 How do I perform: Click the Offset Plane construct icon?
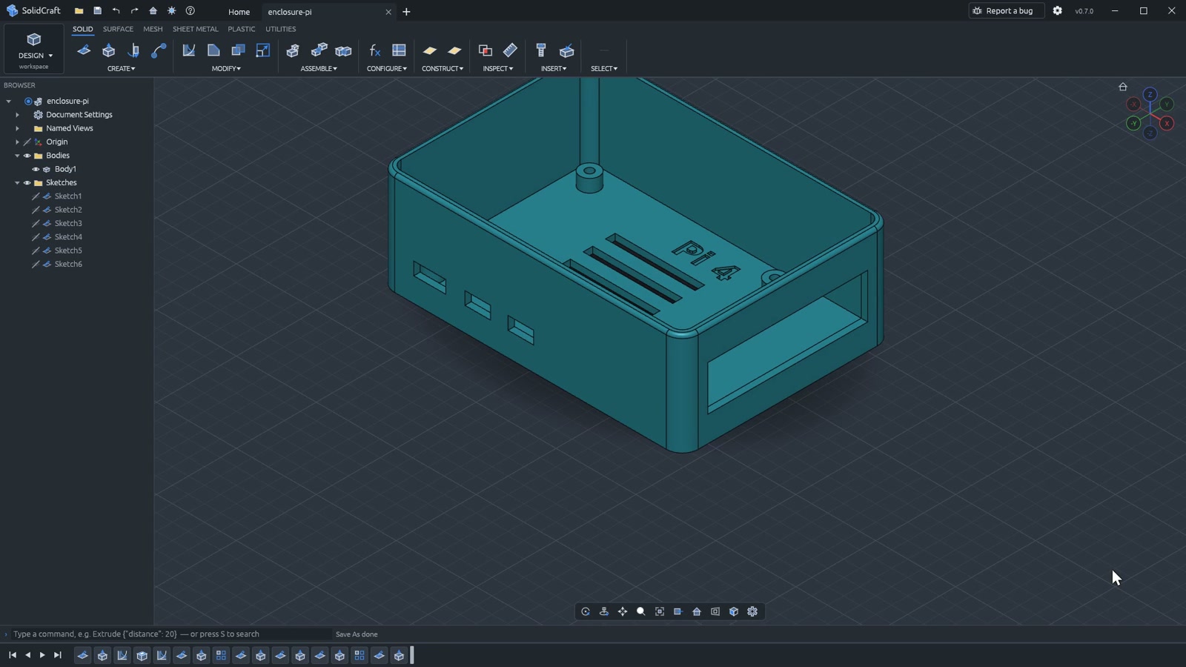430,50
